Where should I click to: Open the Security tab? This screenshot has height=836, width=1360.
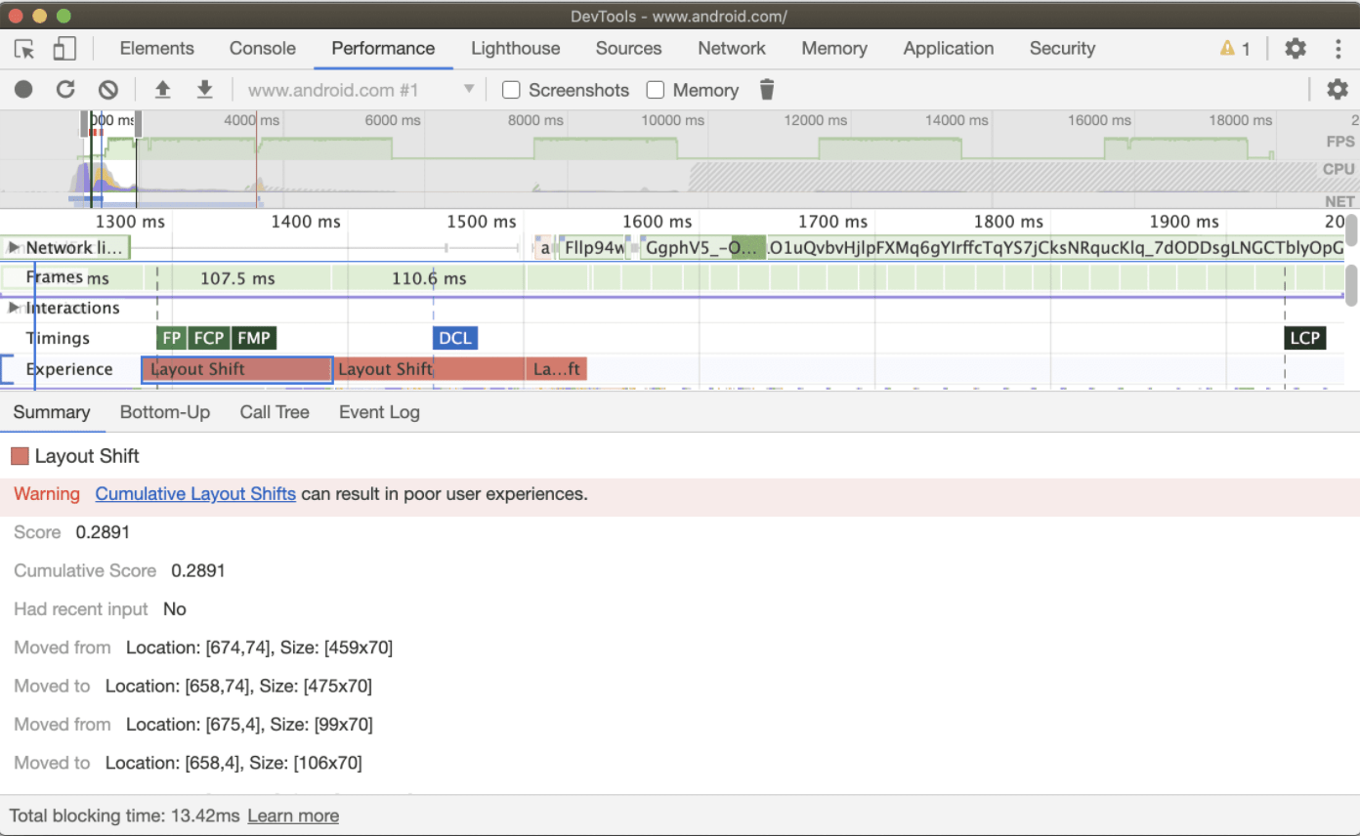pyautogui.click(x=1062, y=49)
